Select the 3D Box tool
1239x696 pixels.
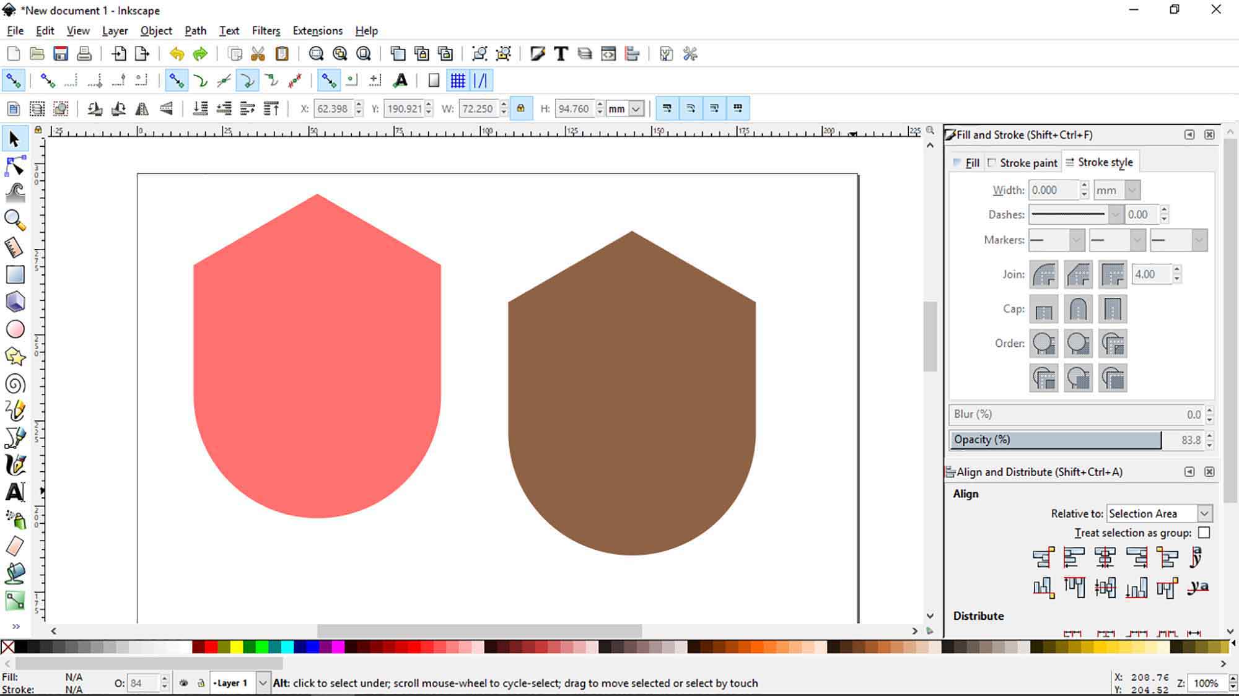pyautogui.click(x=15, y=302)
